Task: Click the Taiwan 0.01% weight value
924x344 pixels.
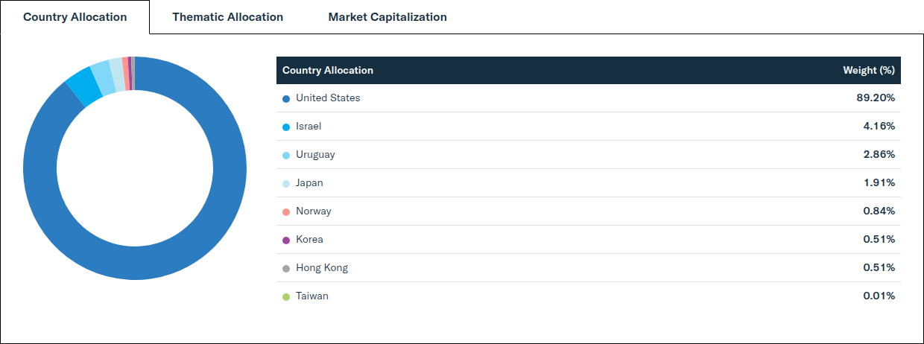Action: coord(879,296)
